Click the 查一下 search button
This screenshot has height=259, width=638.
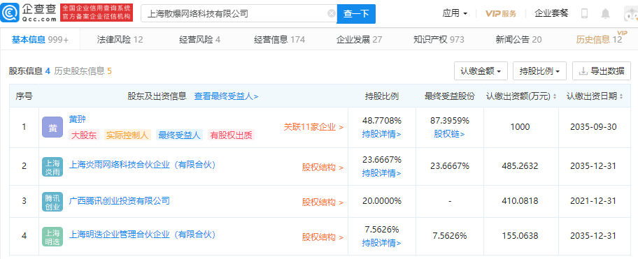(x=356, y=14)
